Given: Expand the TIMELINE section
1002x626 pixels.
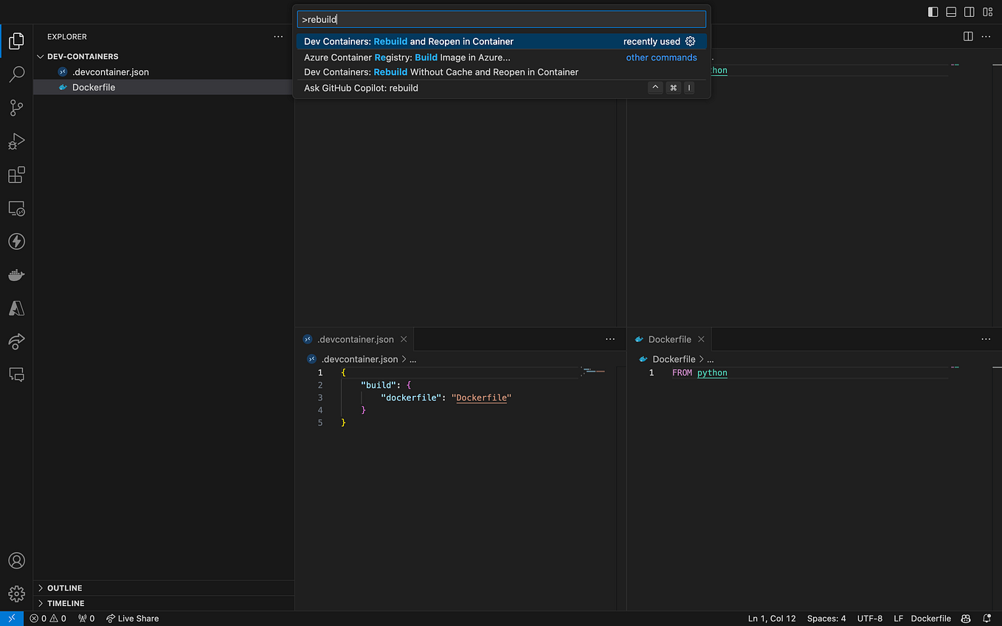Looking at the screenshot, I should 65,603.
